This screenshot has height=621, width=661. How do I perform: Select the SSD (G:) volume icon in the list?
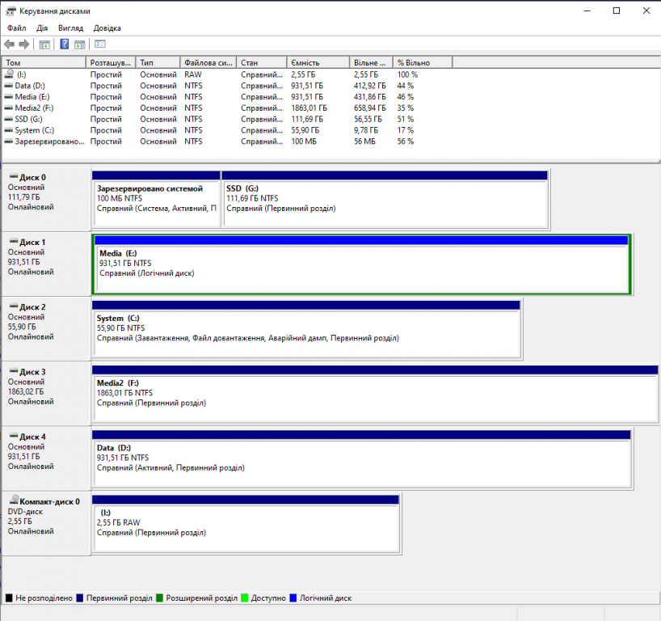point(8,119)
